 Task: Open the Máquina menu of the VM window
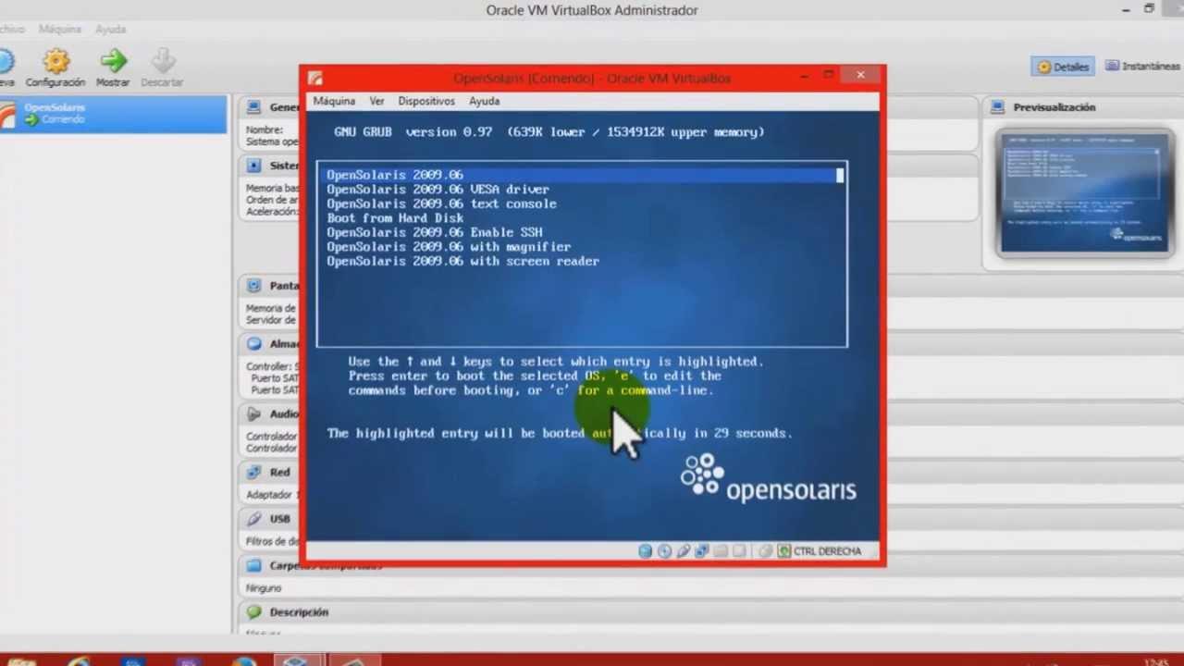point(334,101)
